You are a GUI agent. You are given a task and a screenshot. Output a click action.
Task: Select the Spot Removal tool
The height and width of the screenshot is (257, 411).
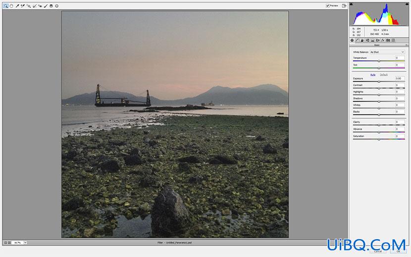pyautogui.click(x=34, y=6)
